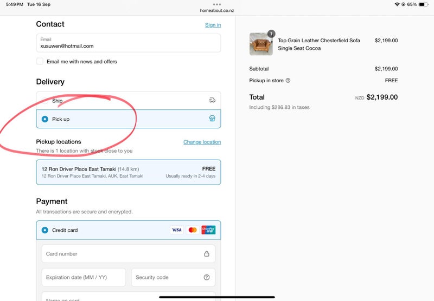The image size is (434, 301).
Task: Click the delivery truck icon in Ship row
Action: pyautogui.click(x=212, y=100)
